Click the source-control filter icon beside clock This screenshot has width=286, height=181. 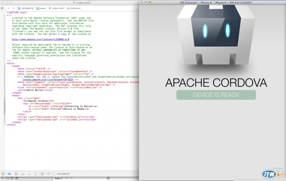click(x=12, y=178)
